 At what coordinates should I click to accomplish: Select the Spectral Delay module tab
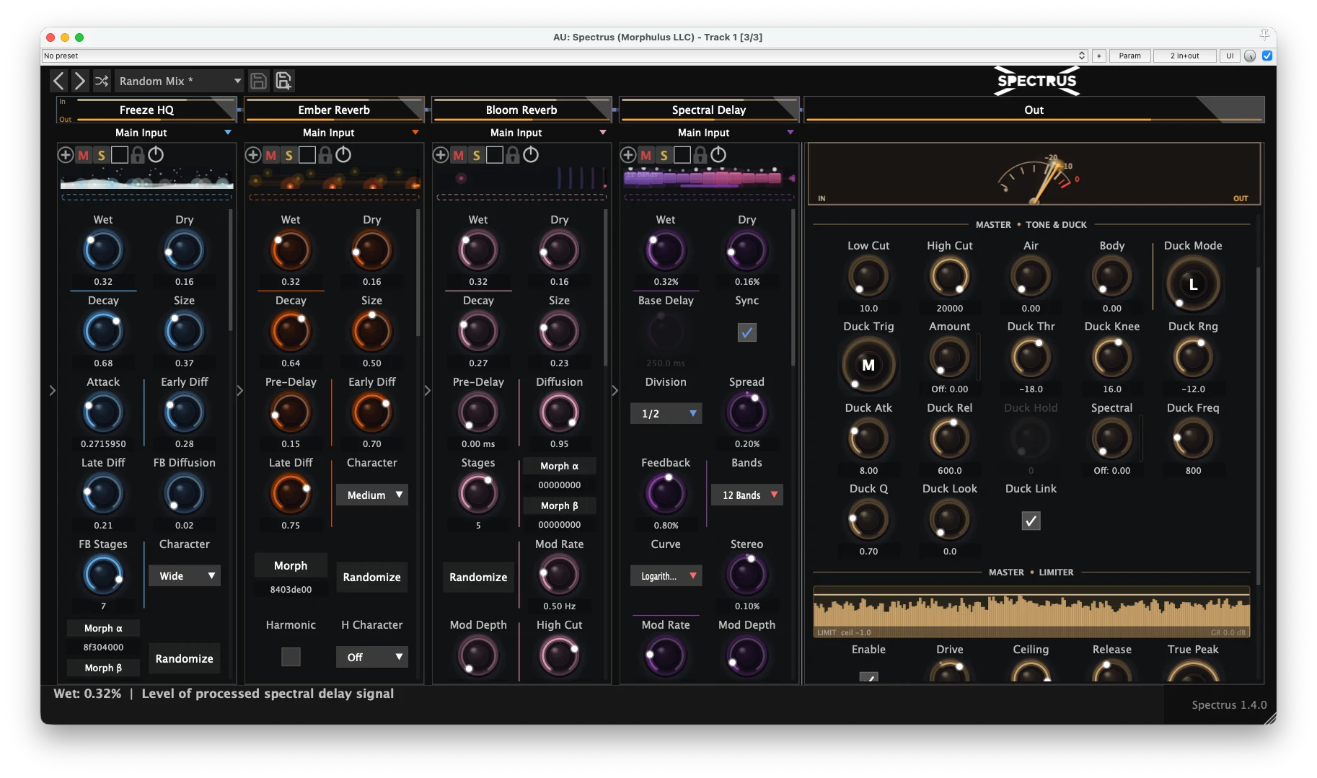click(709, 110)
